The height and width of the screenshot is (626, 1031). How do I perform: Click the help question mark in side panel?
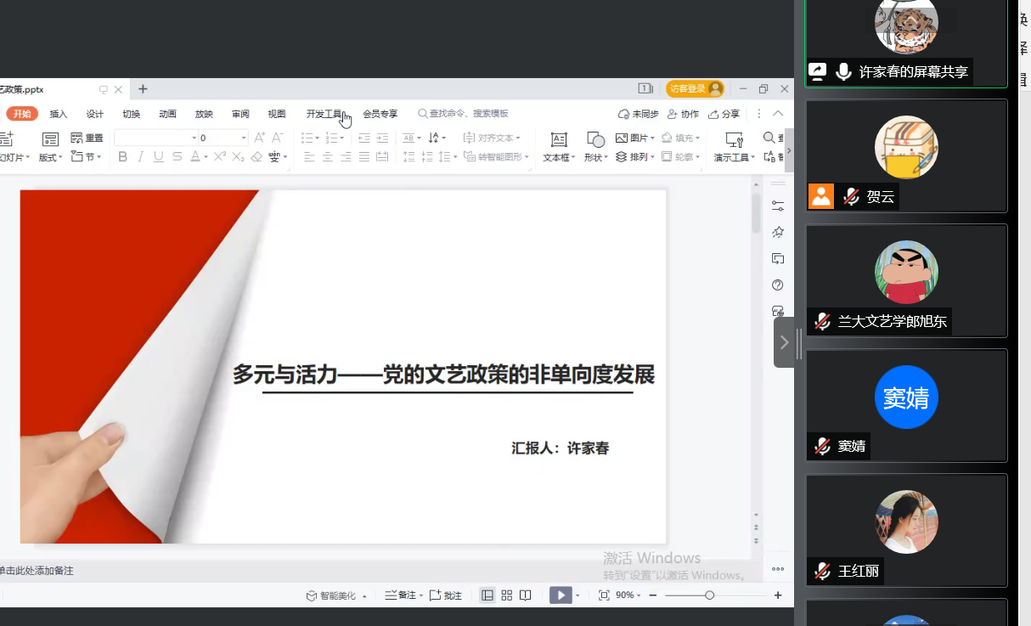(777, 285)
